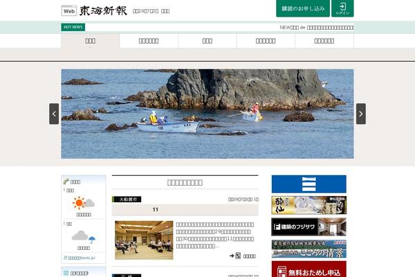This screenshot has height=277, width=415.
Task: Open the 建築のフジサワ advertisement banner
Action: [309, 227]
